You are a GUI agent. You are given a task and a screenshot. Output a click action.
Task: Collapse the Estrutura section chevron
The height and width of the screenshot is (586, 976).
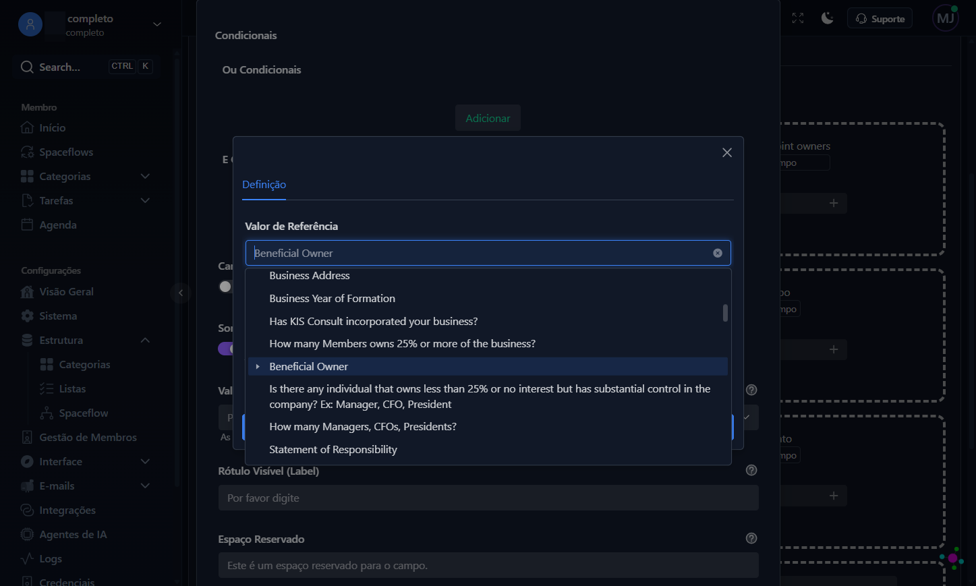(145, 340)
